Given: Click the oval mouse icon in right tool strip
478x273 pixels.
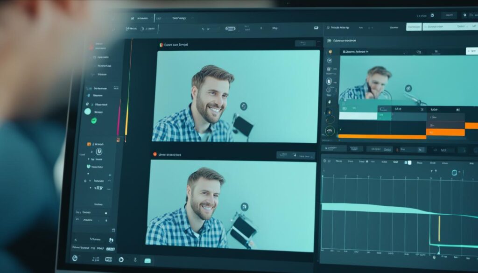Looking at the screenshot, I should click(329, 81).
